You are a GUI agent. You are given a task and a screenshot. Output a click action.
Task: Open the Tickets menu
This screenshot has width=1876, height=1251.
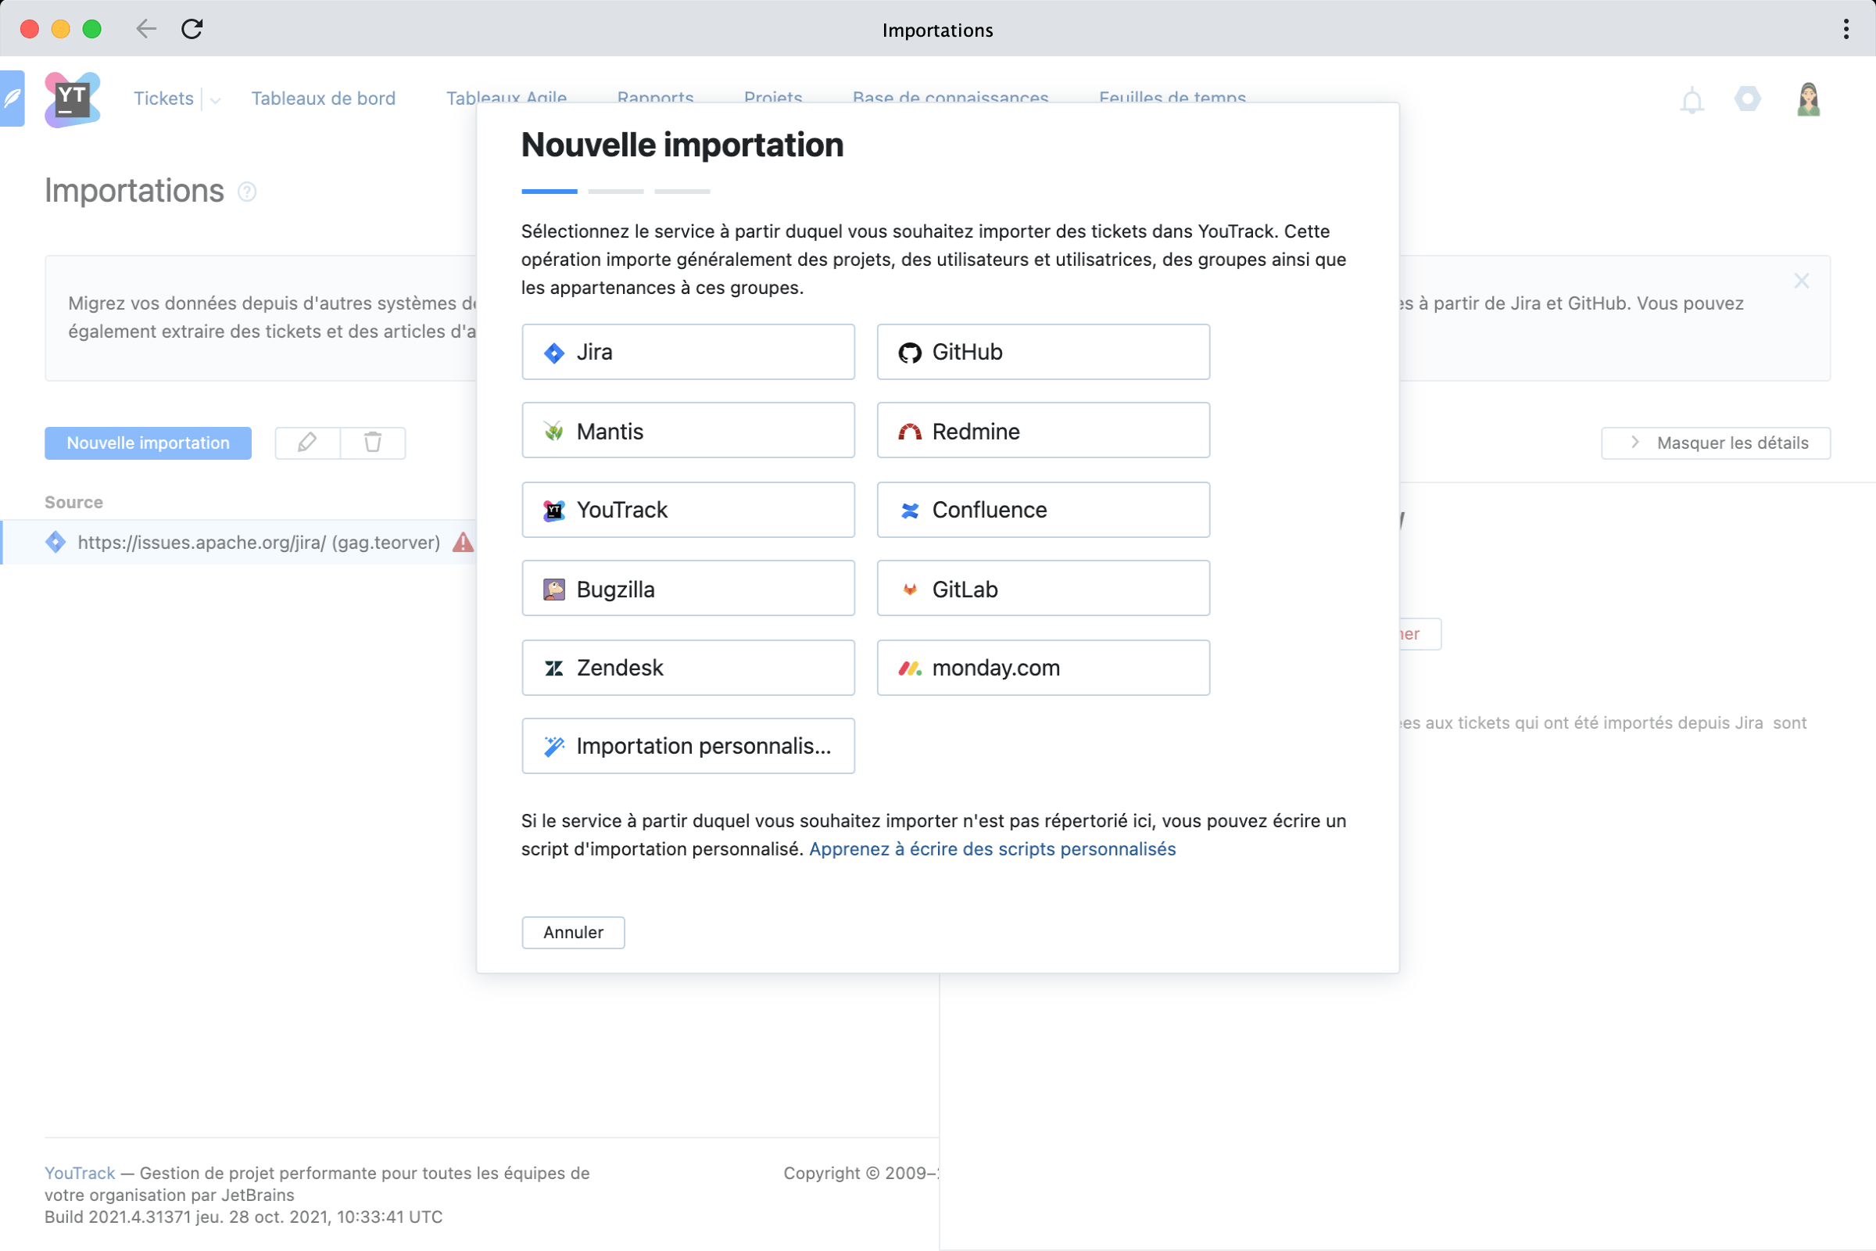163,99
